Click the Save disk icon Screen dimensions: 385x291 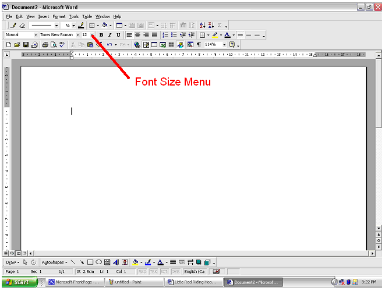pos(26,45)
